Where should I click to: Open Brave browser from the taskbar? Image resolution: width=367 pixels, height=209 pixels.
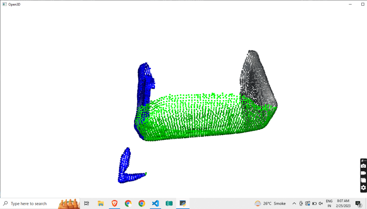click(x=114, y=203)
